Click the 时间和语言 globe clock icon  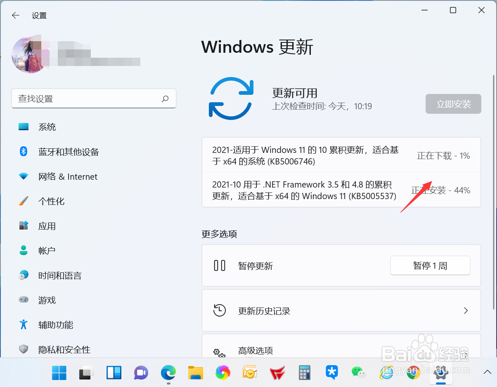click(24, 275)
